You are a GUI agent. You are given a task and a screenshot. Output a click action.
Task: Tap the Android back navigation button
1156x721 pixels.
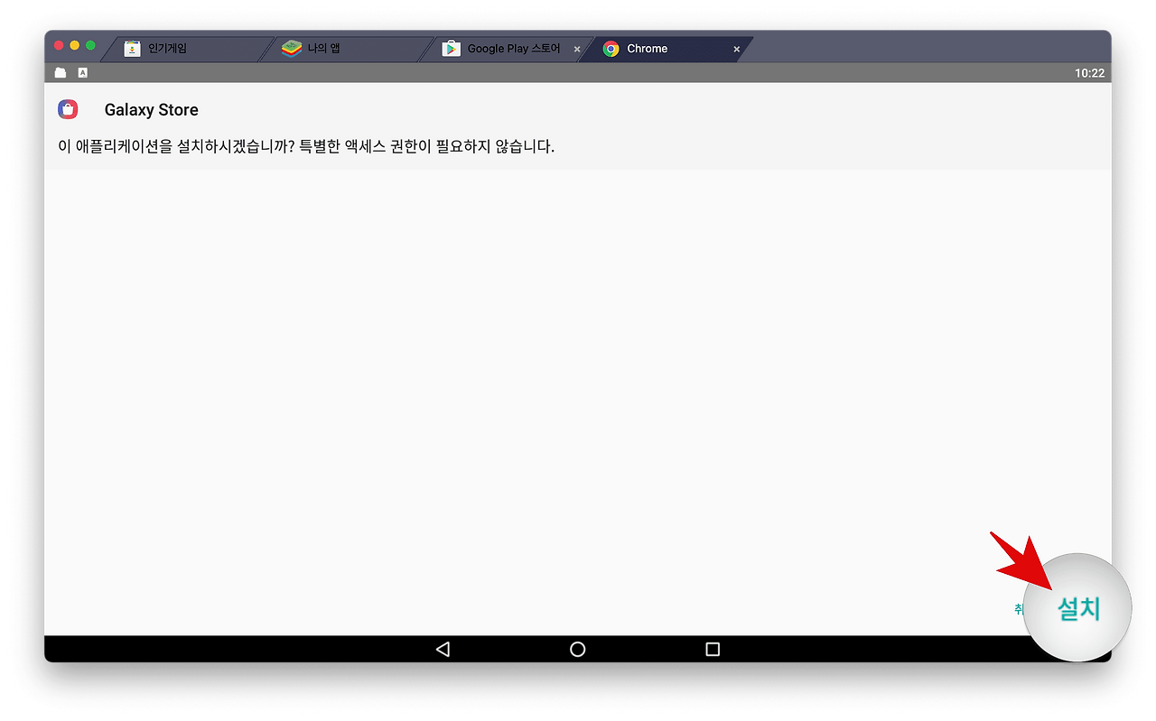[443, 649]
